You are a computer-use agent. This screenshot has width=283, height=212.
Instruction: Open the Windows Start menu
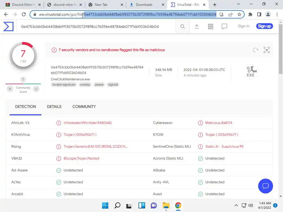pos(105,205)
